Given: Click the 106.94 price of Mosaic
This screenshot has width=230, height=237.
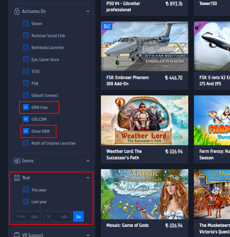Looking at the screenshot, I should [174, 225].
